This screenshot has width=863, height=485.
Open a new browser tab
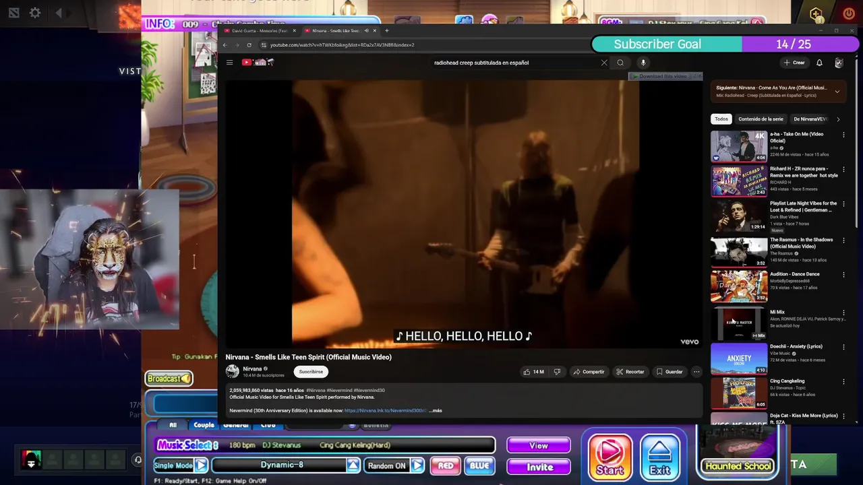(x=386, y=30)
